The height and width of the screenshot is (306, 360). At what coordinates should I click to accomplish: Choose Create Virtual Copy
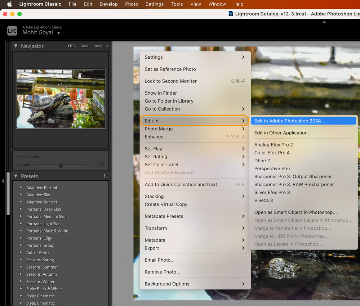coord(165,204)
